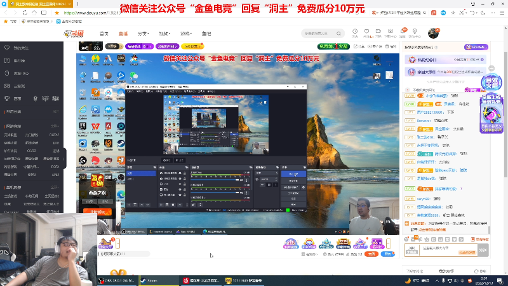
Task: Open the Windows notification center
Action: pyautogui.click(x=500, y=280)
